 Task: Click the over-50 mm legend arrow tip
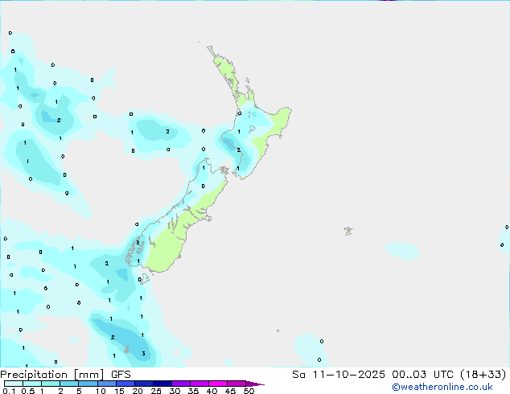pyautogui.click(x=255, y=384)
